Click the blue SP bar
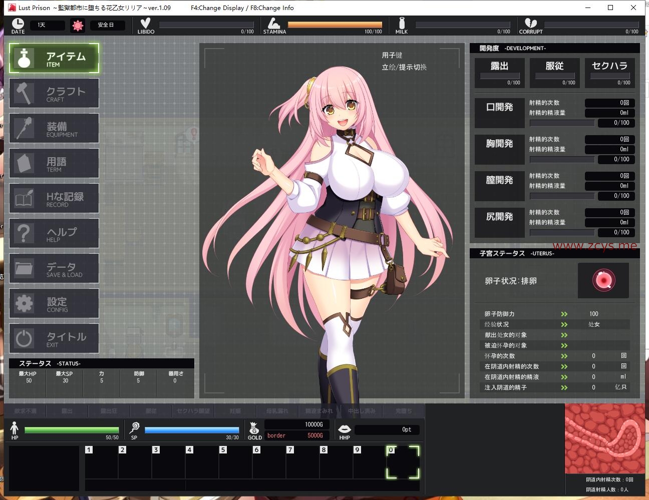 pos(192,430)
